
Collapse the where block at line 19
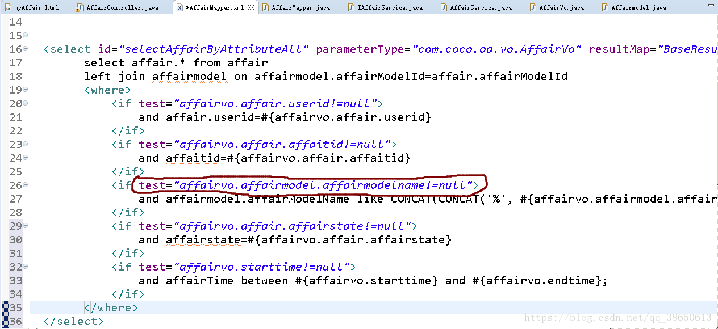point(26,90)
